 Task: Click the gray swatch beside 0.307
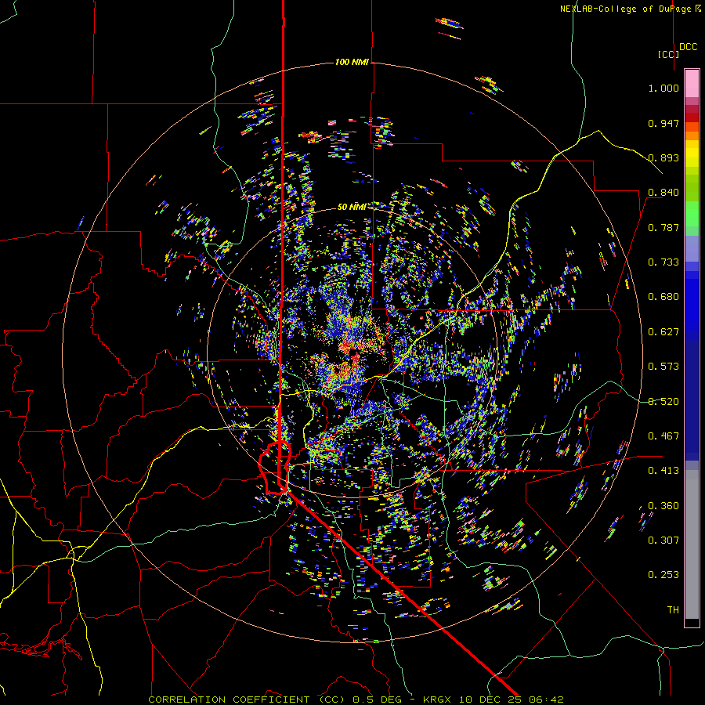click(x=692, y=544)
